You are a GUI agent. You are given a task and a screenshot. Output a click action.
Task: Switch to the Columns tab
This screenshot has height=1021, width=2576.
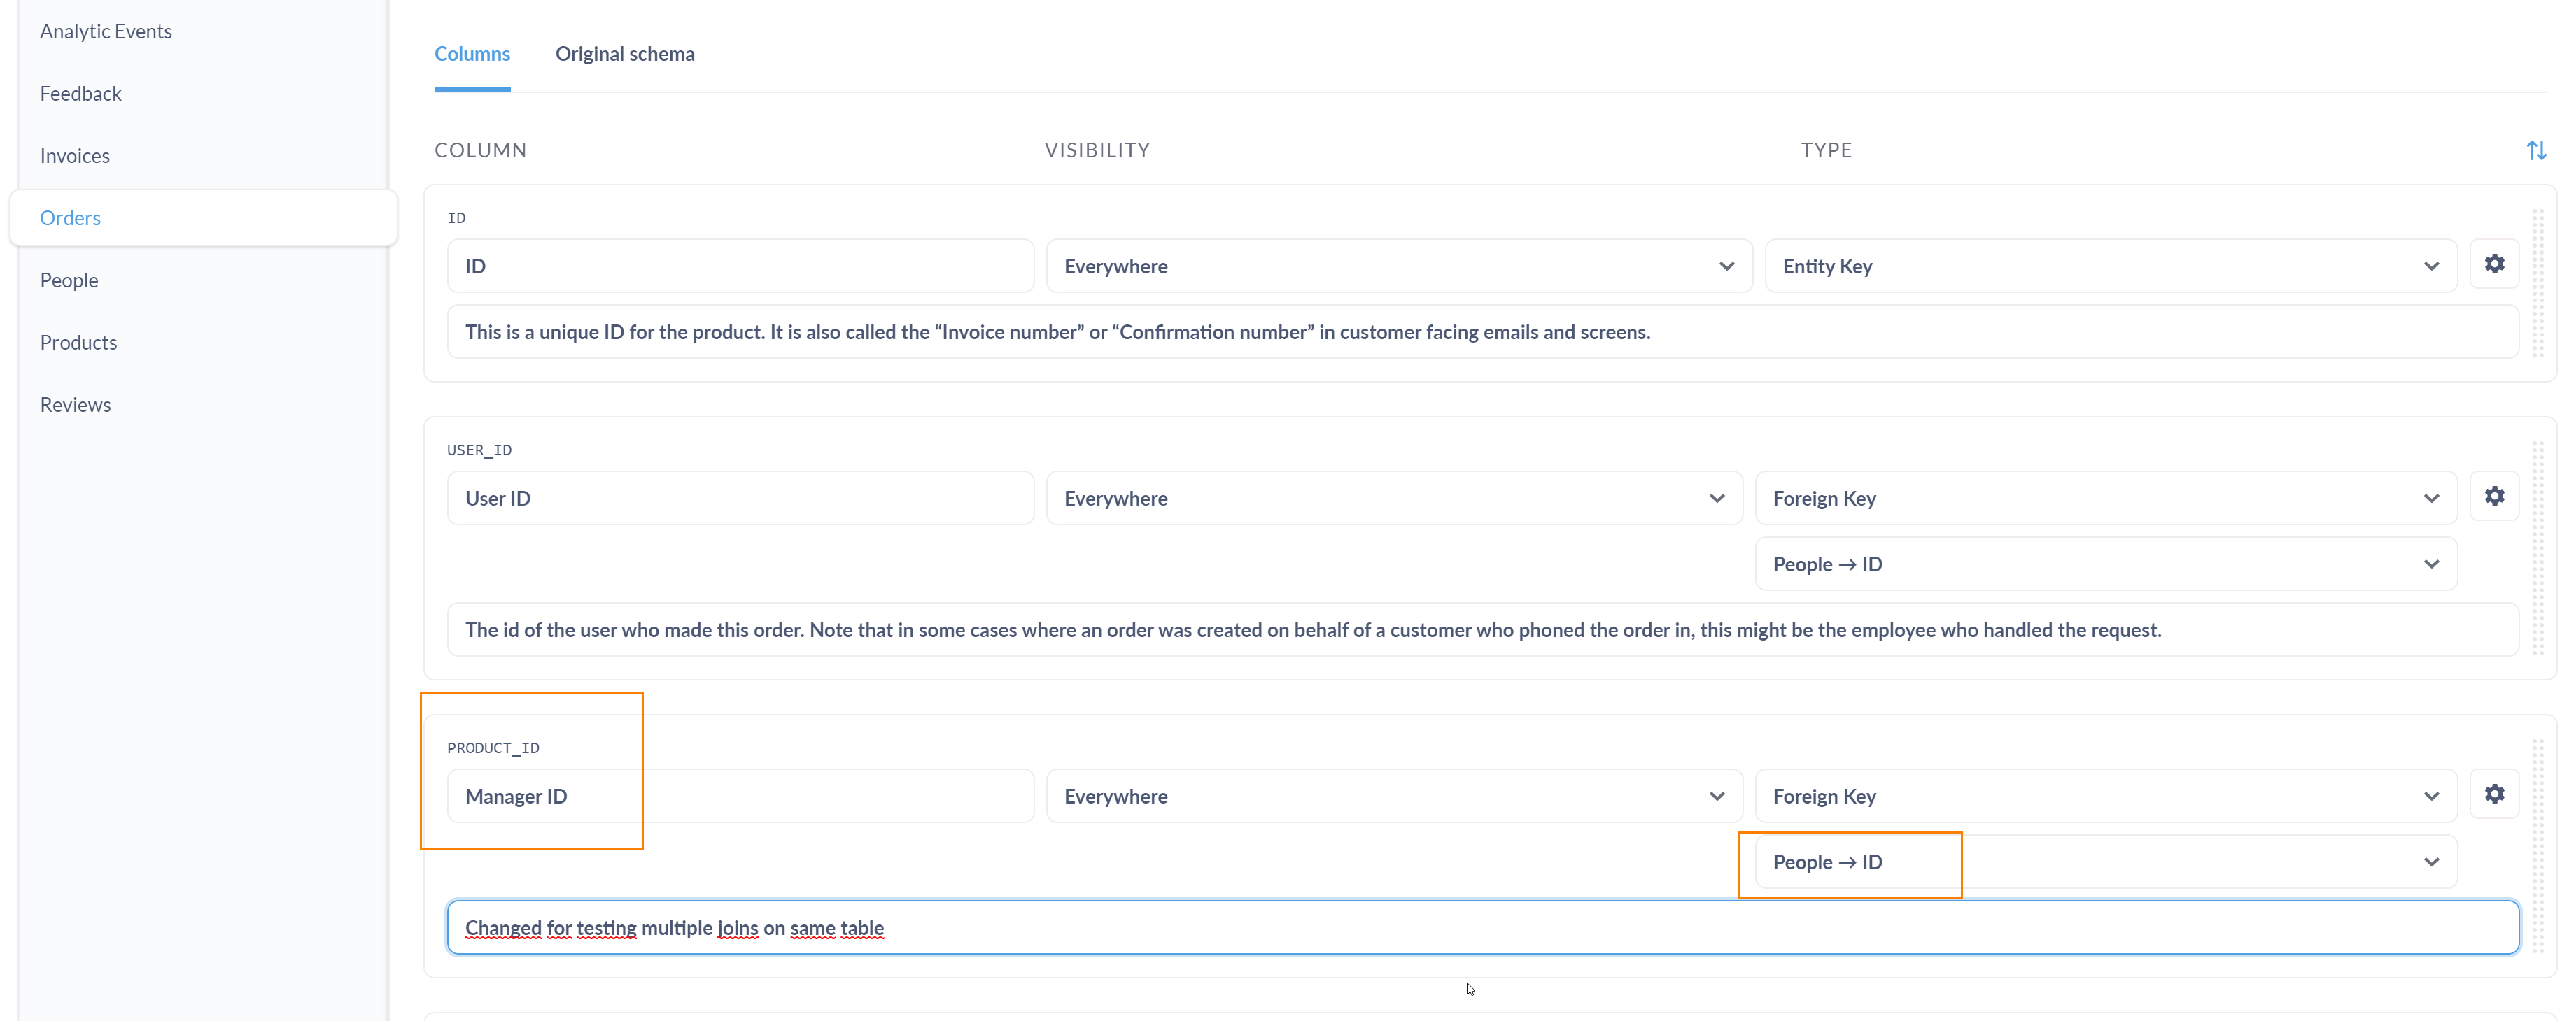[472, 54]
